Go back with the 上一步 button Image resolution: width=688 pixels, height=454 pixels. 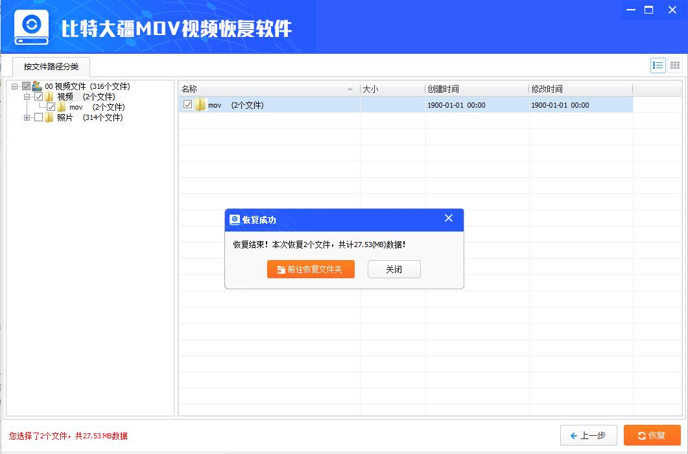[x=588, y=435]
